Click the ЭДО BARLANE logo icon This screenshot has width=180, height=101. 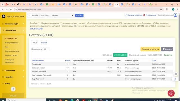(x=4, y=16)
